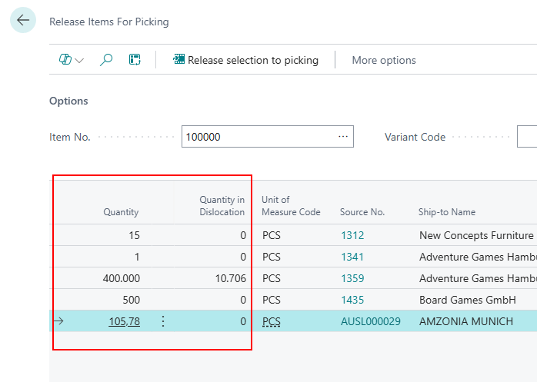The width and height of the screenshot is (537, 382).
Task: Open source document 1312 link
Action: coord(352,235)
